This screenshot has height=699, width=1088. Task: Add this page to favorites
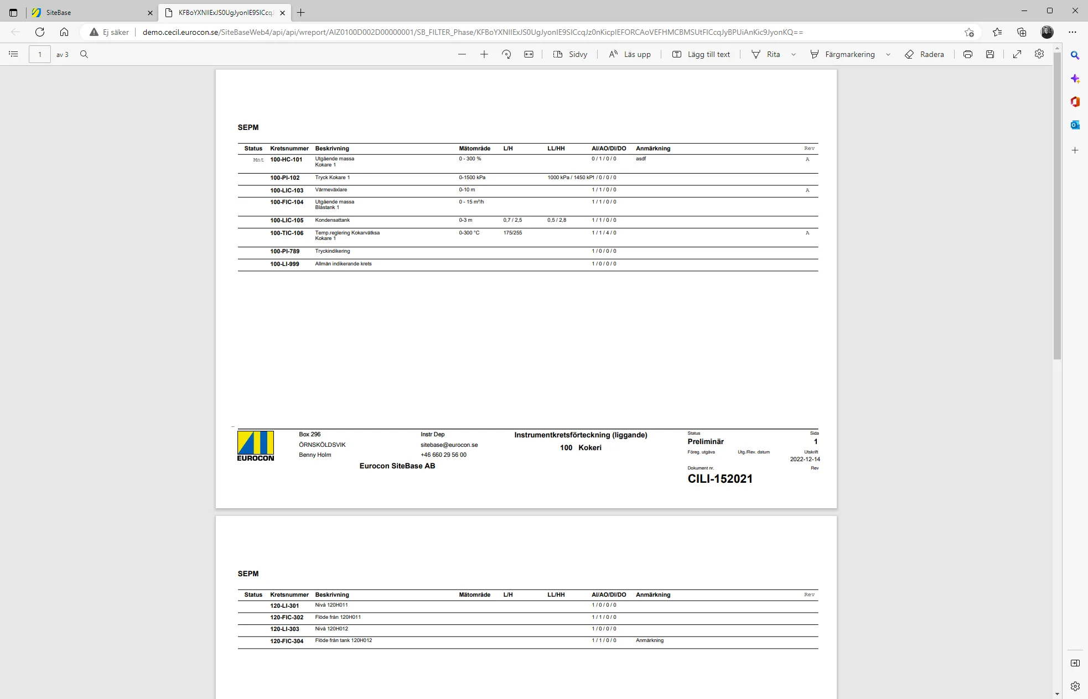[969, 32]
